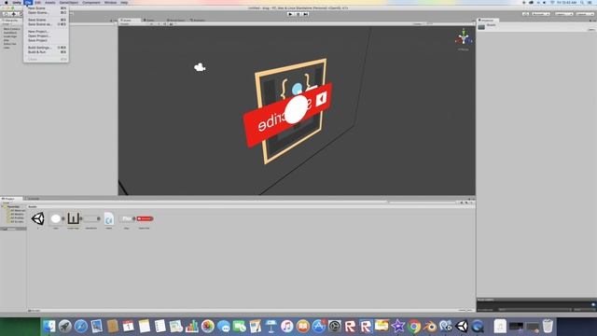The image size is (597, 336).
Task: Open Photos from the Dock
Action: (207, 326)
